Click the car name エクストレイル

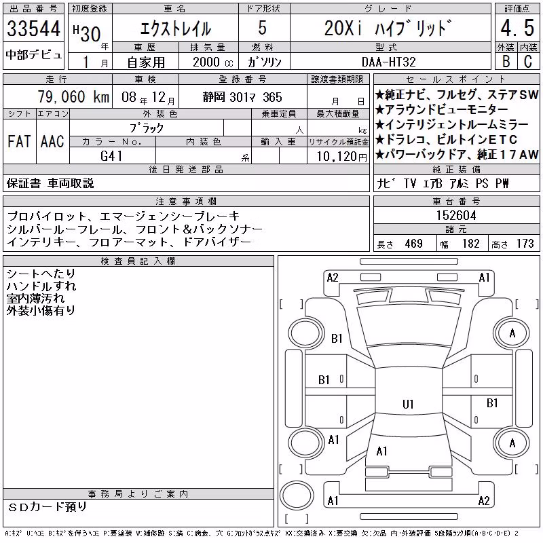tap(176, 29)
